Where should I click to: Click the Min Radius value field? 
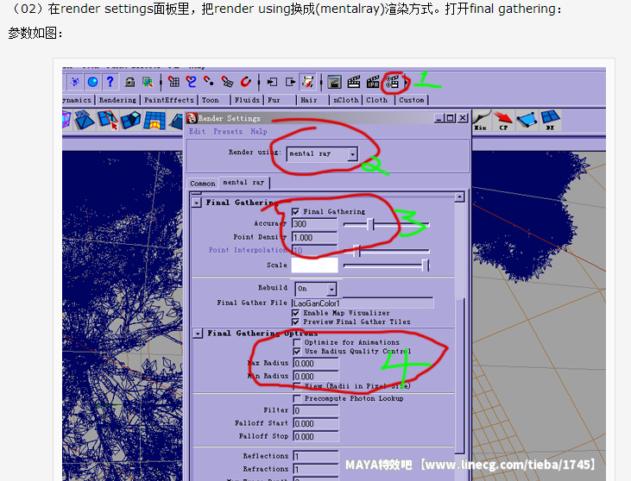tap(316, 377)
